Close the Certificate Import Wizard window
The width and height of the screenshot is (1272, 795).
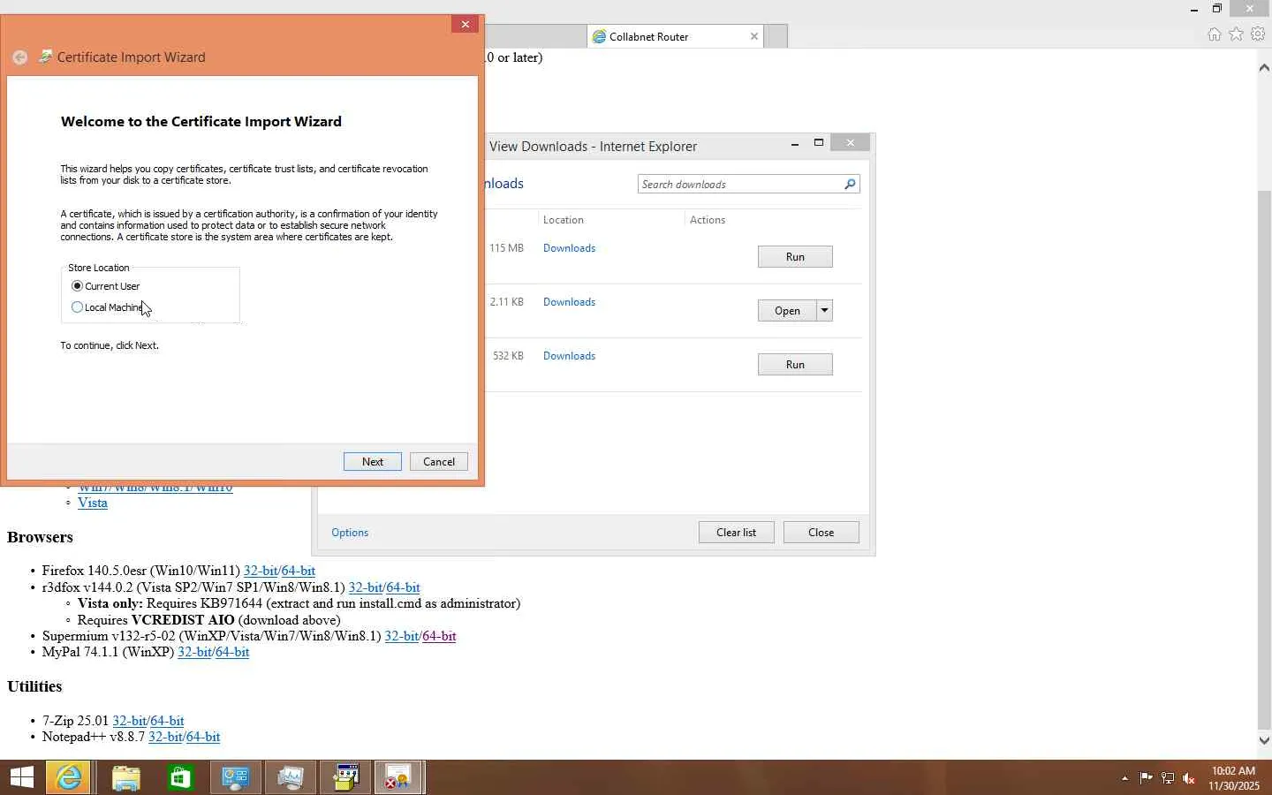465,24
